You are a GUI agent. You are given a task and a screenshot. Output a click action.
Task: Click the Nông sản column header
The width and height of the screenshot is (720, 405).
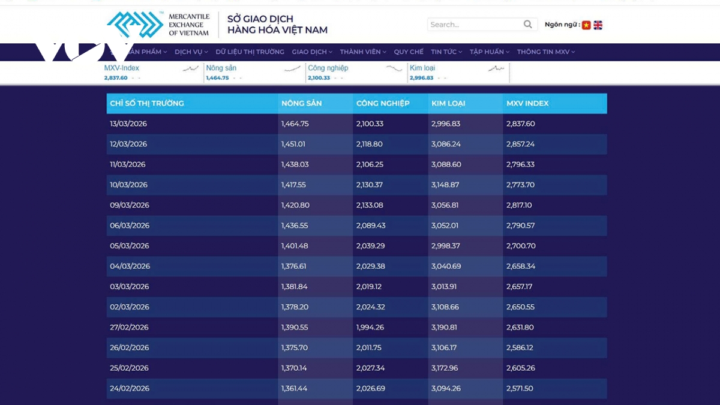click(301, 103)
